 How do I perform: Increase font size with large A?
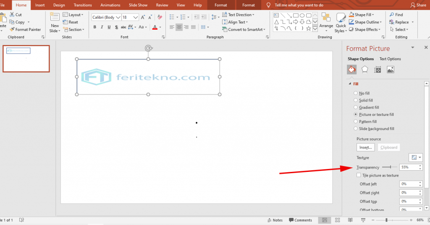[143, 18]
